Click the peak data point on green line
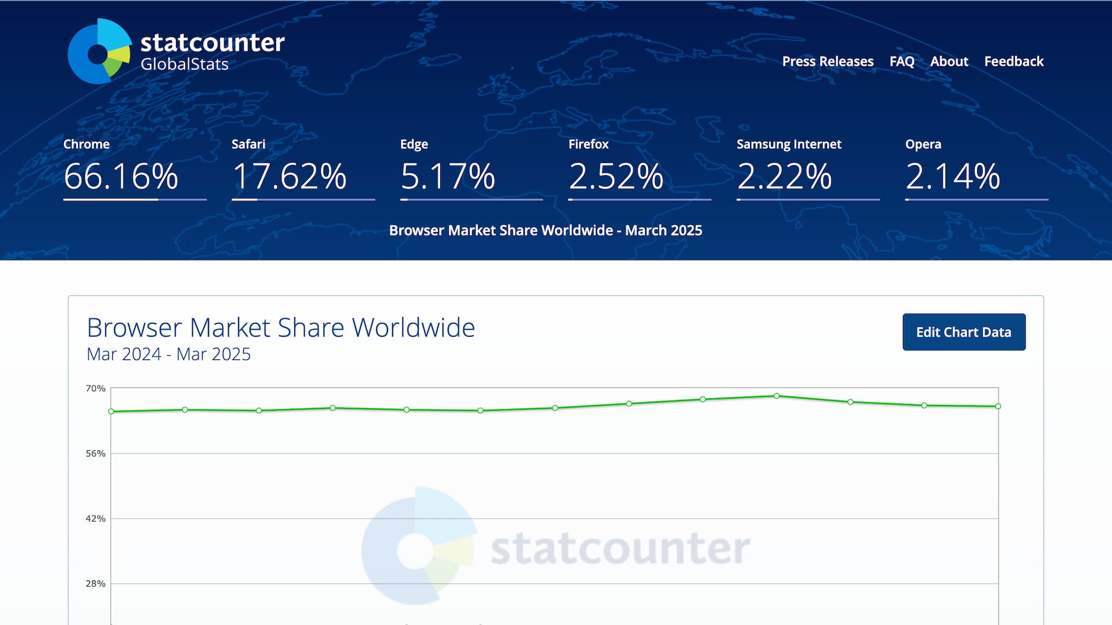 point(777,396)
